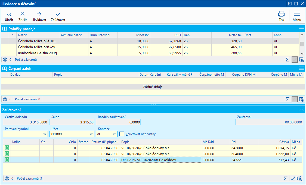Open the main Menu hamburger

tap(297, 16)
